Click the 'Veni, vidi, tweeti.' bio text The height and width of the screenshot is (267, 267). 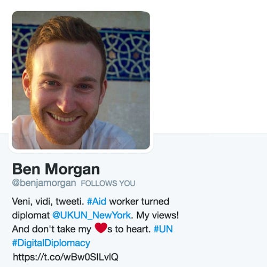pyautogui.click(x=48, y=201)
